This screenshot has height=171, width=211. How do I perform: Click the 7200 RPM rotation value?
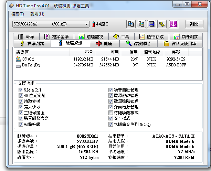click(x=184, y=158)
